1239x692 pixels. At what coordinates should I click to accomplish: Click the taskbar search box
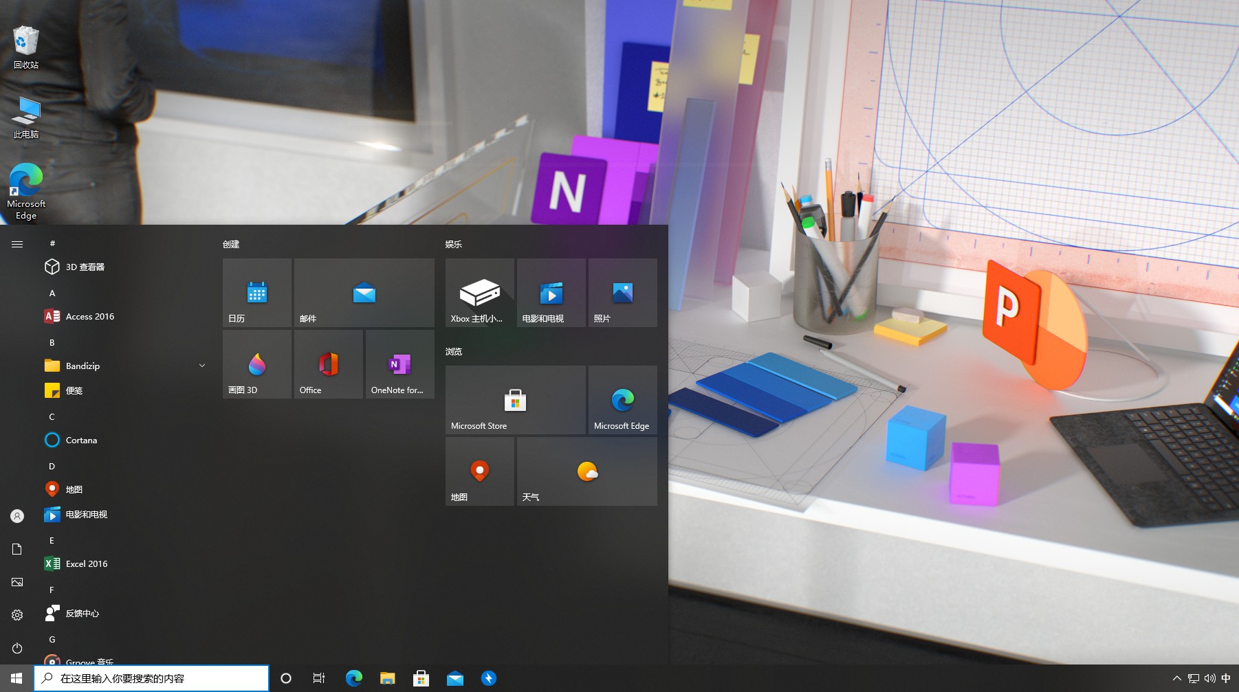click(x=151, y=678)
